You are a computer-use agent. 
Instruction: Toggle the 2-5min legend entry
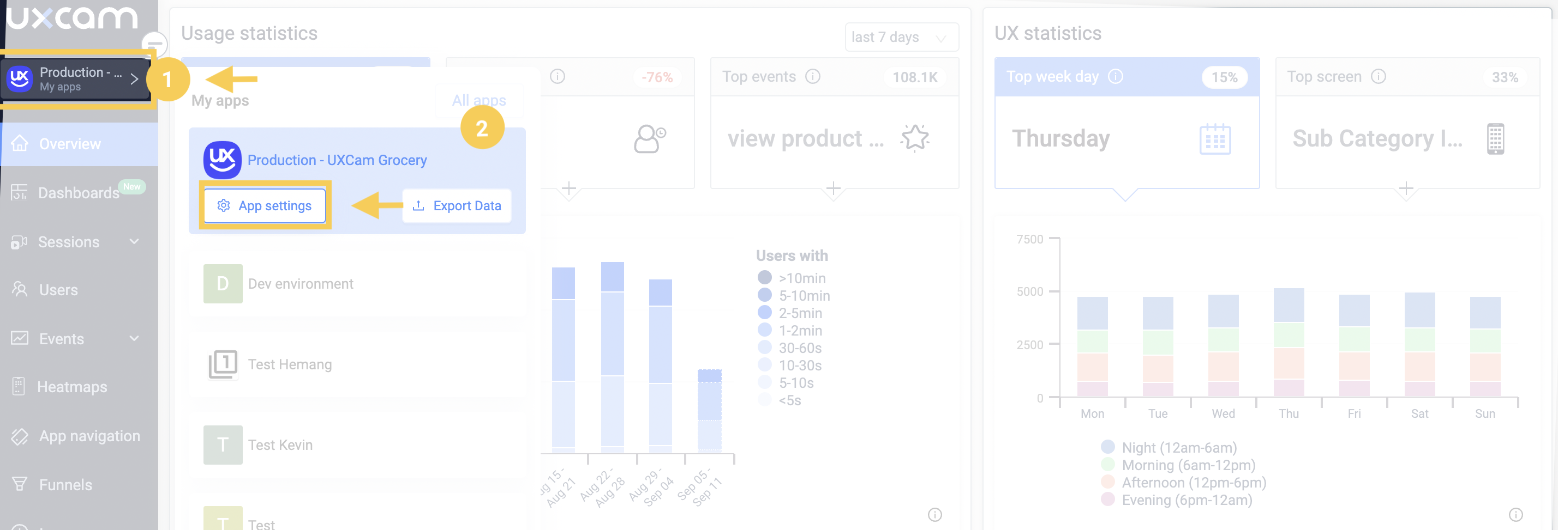(x=790, y=313)
